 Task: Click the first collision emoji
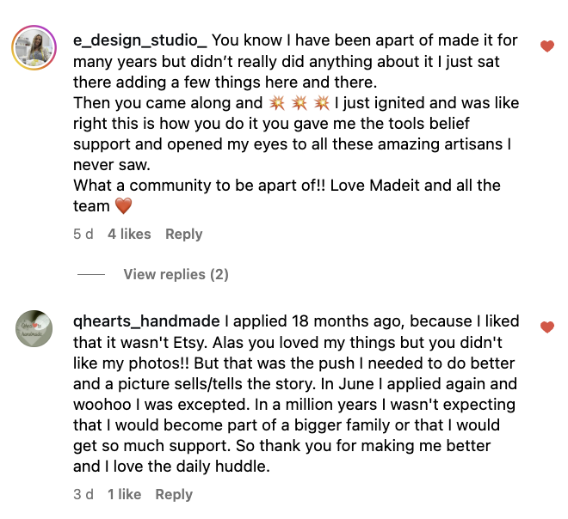coord(276,103)
